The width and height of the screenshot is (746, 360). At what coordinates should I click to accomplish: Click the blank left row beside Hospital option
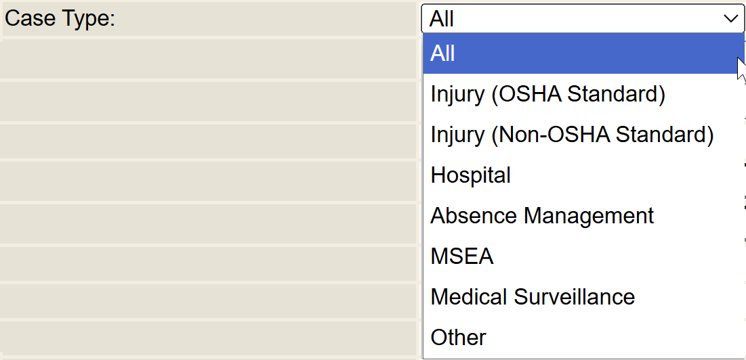tap(209, 181)
